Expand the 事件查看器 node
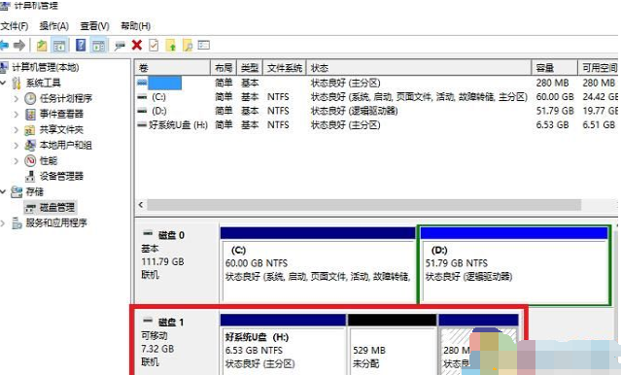 coord(17,114)
